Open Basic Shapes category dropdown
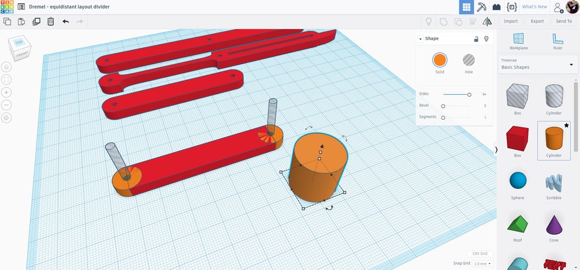 tap(538, 65)
